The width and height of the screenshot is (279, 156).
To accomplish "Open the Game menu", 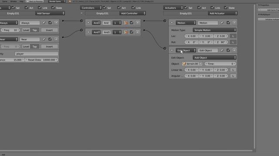I will [x=5, y=1].
